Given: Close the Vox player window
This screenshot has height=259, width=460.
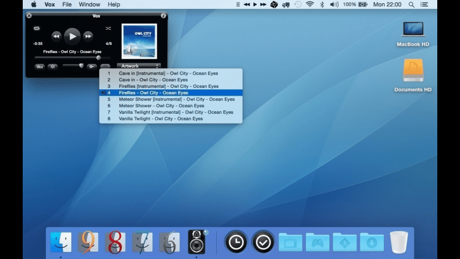Looking at the screenshot, I should 29,15.
